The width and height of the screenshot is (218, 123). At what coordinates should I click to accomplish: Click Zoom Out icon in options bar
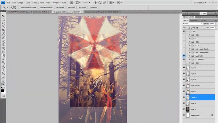coord(14,8)
